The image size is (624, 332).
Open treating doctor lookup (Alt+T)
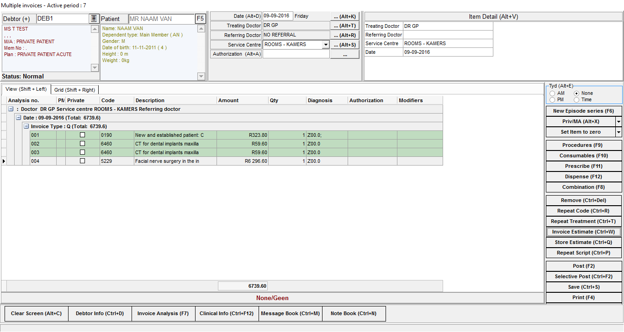[x=344, y=26]
